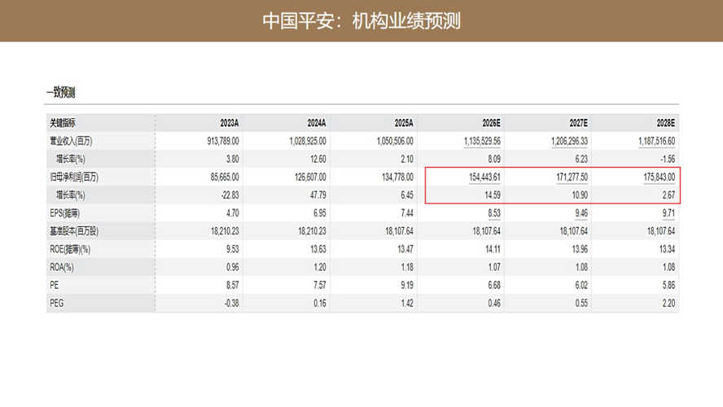Open underlined net profit 154,443.61
723x407 pixels.
484,177
